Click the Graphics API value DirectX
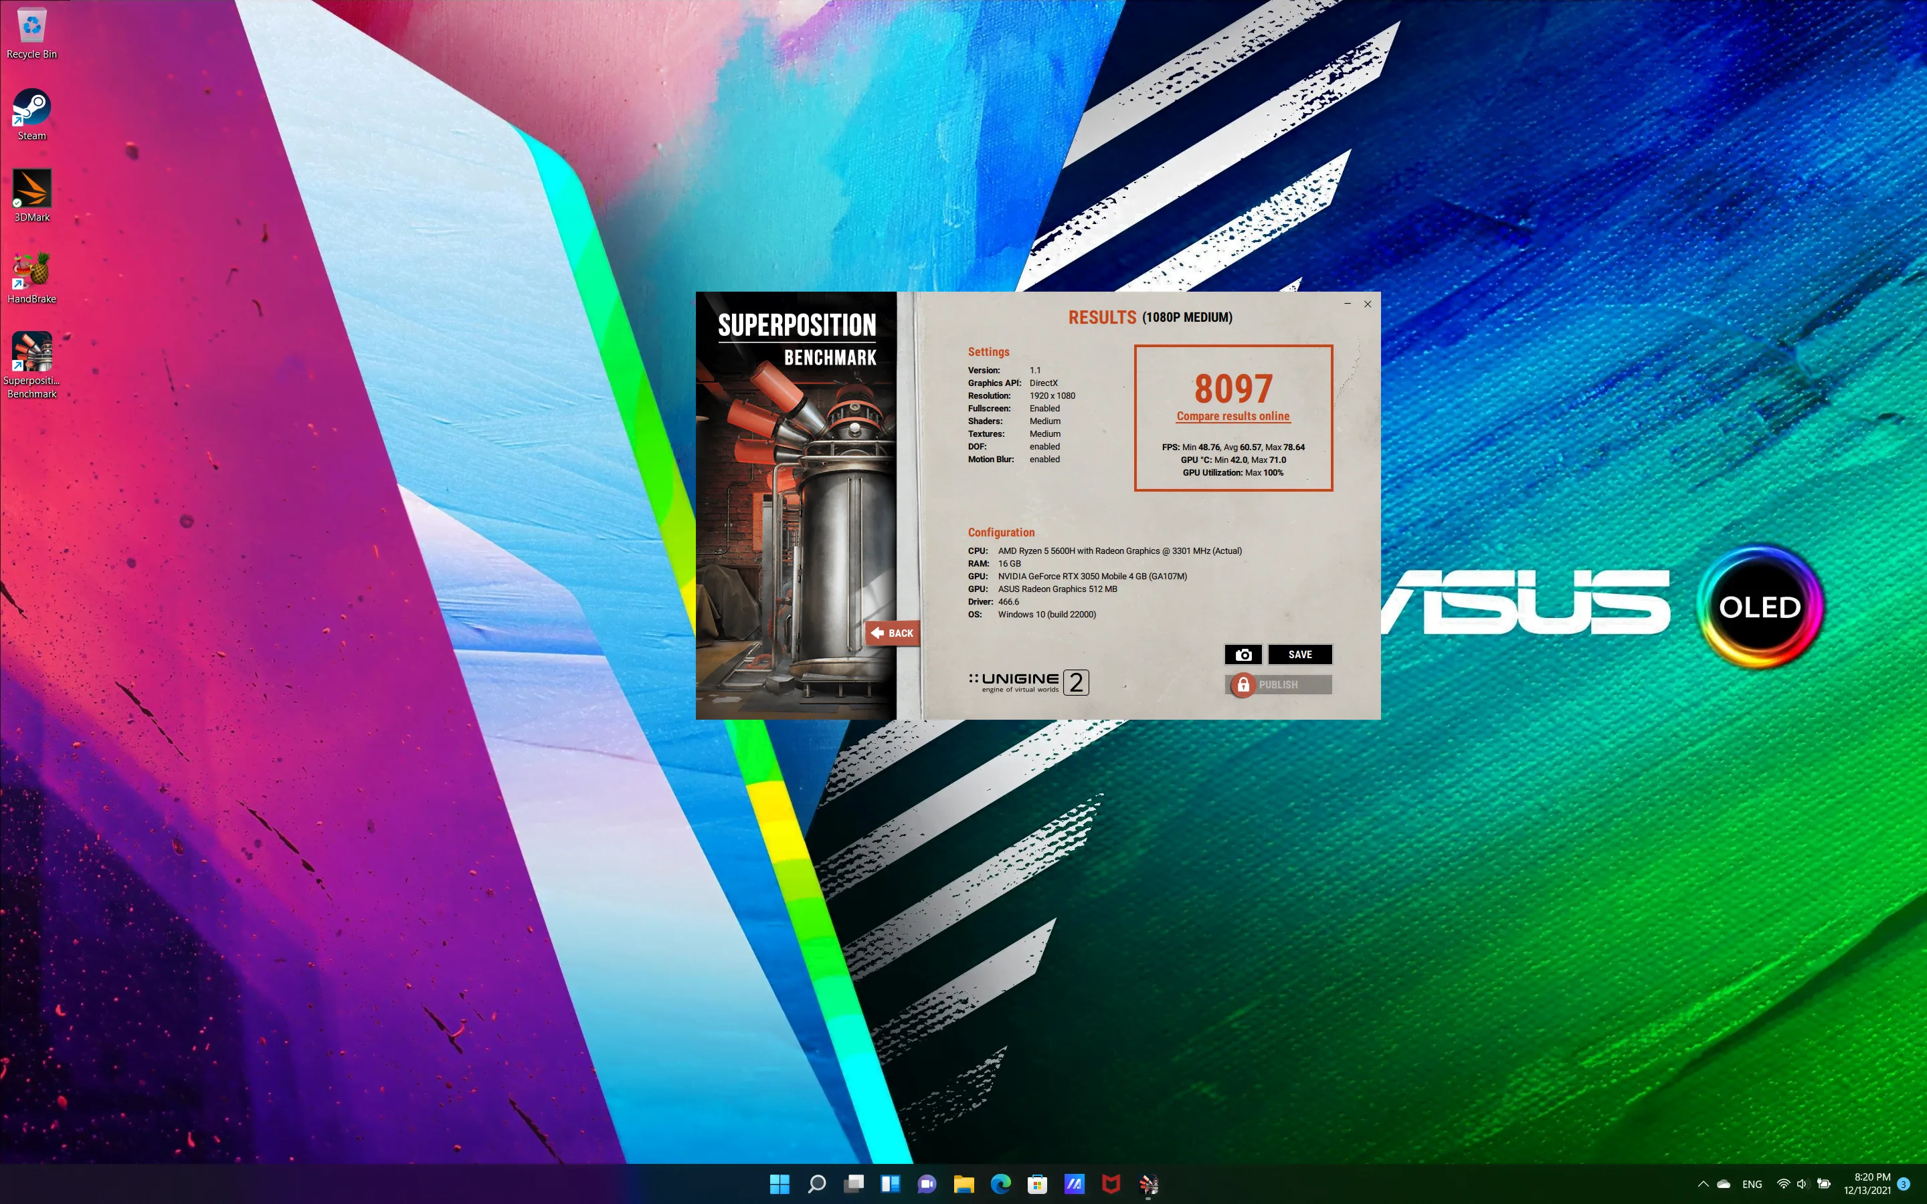This screenshot has height=1204, width=1927. pos(1043,383)
